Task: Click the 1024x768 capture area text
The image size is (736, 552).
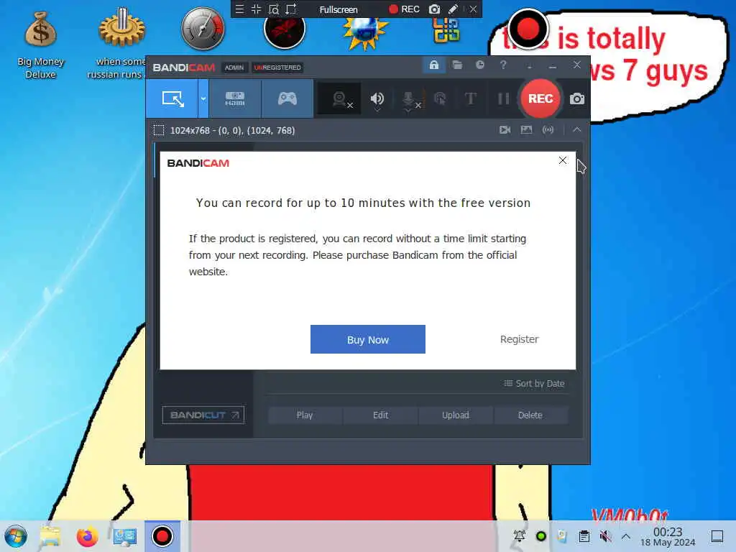Action: pos(232,131)
